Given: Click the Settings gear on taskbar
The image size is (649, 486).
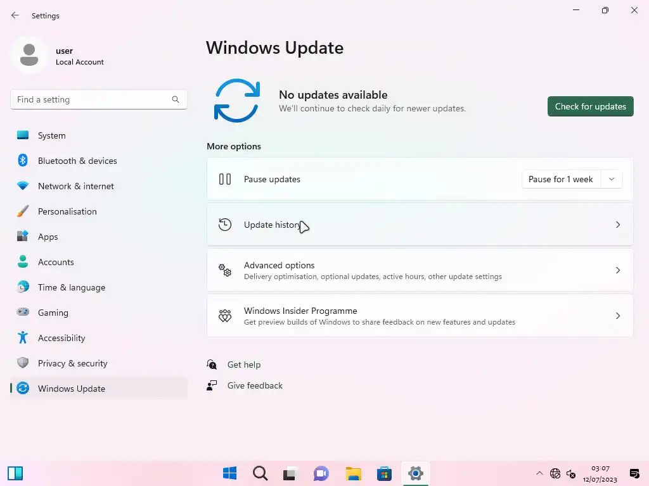Looking at the screenshot, I should coord(416,473).
